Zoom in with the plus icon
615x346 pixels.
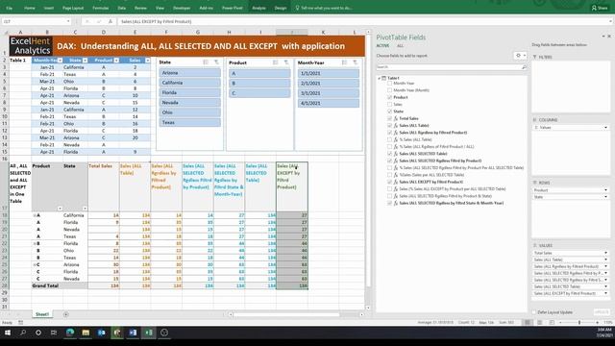[598, 322]
